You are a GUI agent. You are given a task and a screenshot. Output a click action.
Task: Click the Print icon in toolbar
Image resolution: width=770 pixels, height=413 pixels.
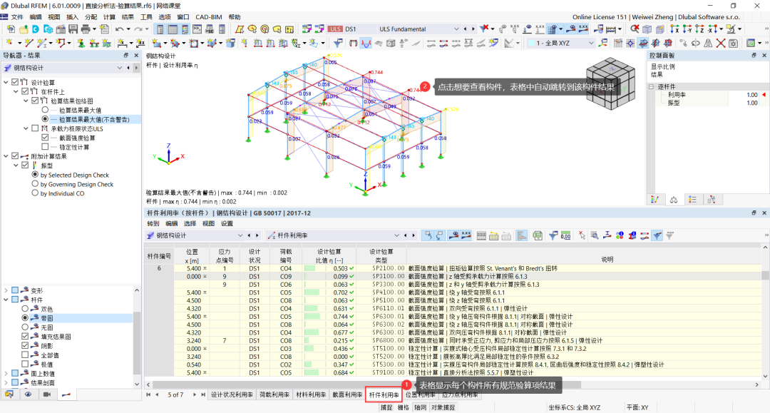(x=86, y=29)
